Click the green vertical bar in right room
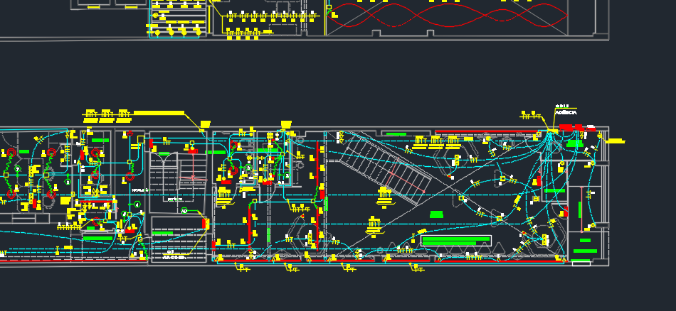The image size is (676, 311). (581, 210)
